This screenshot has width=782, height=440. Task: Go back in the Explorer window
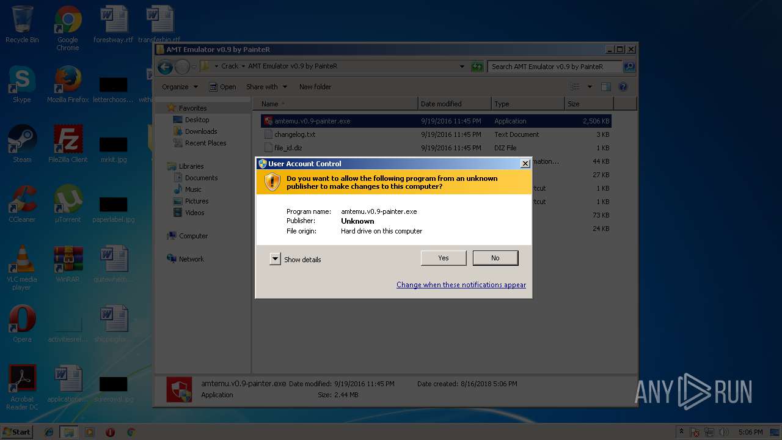(x=165, y=67)
